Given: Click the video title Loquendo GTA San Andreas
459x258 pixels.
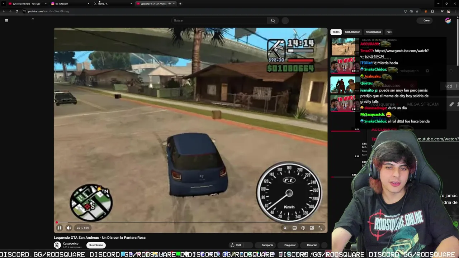Looking at the screenshot, I should point(99,238).
